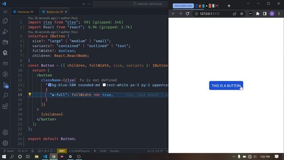Open the Manage gear in VS Code

5,143
